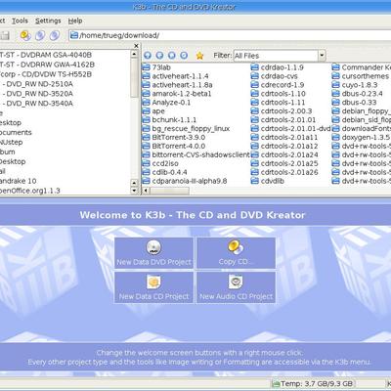Select the ape folder

pos(153,111)
